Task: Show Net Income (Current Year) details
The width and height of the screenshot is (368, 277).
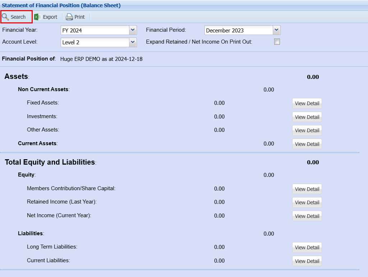Action: 307,216
